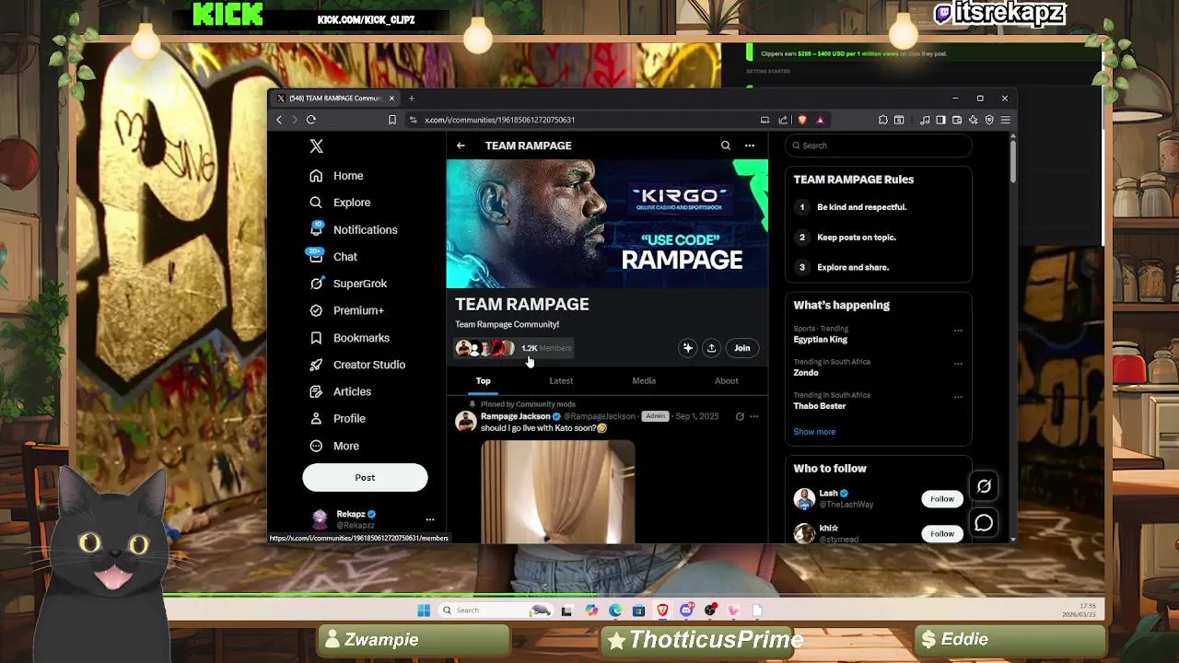Open floating messages chat button

click(984, 524)
